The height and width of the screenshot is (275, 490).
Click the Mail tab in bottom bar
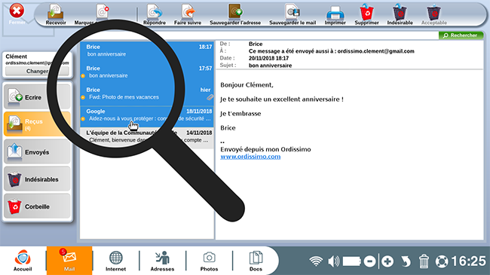pos(69,261)
